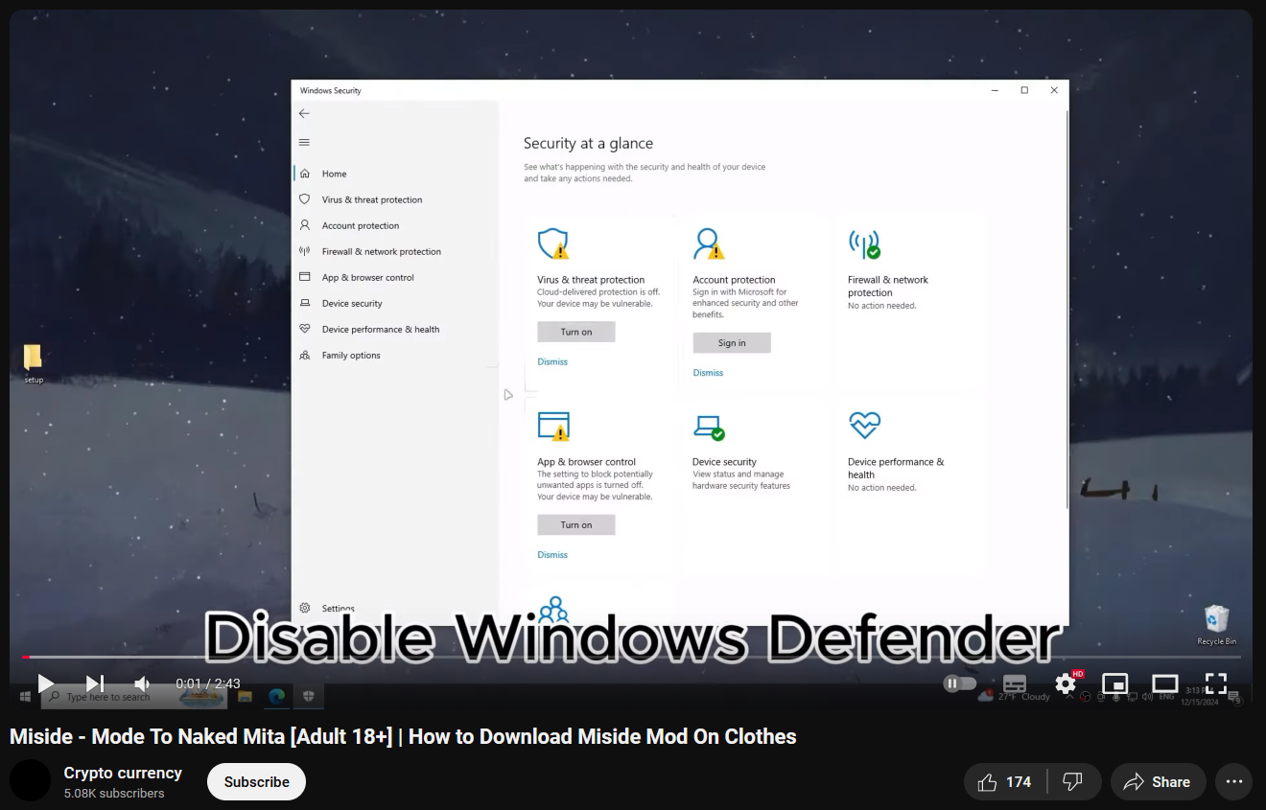
Task: Open more actions three-dot menu
Action: pos(1233,782)
